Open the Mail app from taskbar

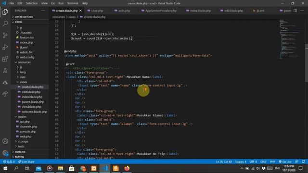(x=38, y=168)
